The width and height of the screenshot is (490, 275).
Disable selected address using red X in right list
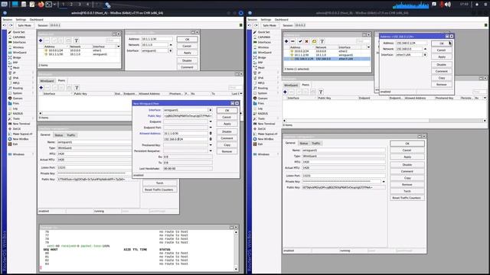click(x=306, y=41)
